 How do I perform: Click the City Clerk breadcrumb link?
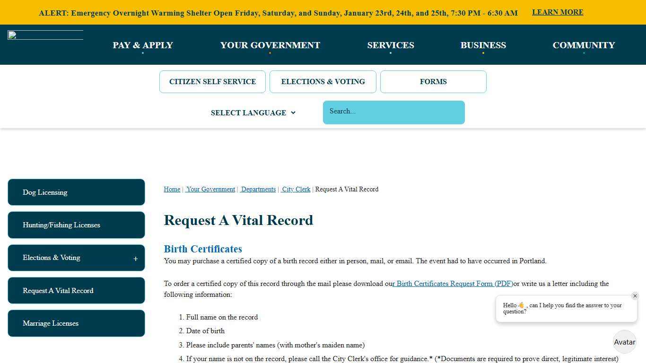(296, 189)
